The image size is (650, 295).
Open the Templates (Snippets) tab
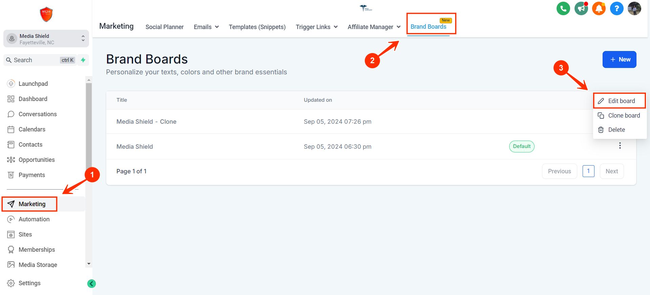tap(257, 27)
